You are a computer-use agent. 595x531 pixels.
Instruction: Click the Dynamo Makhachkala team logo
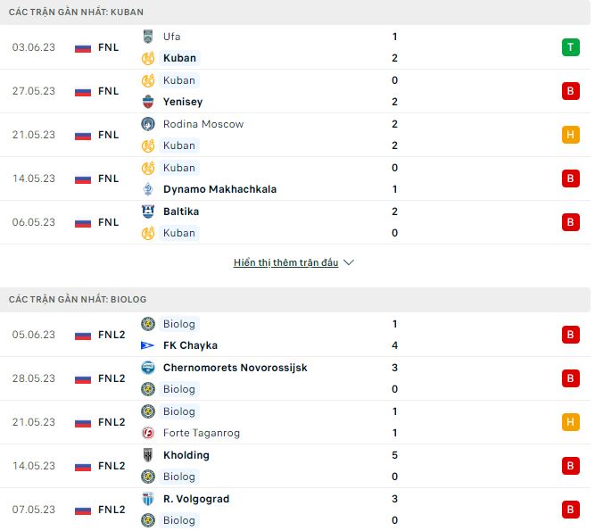tap(148, 189)
